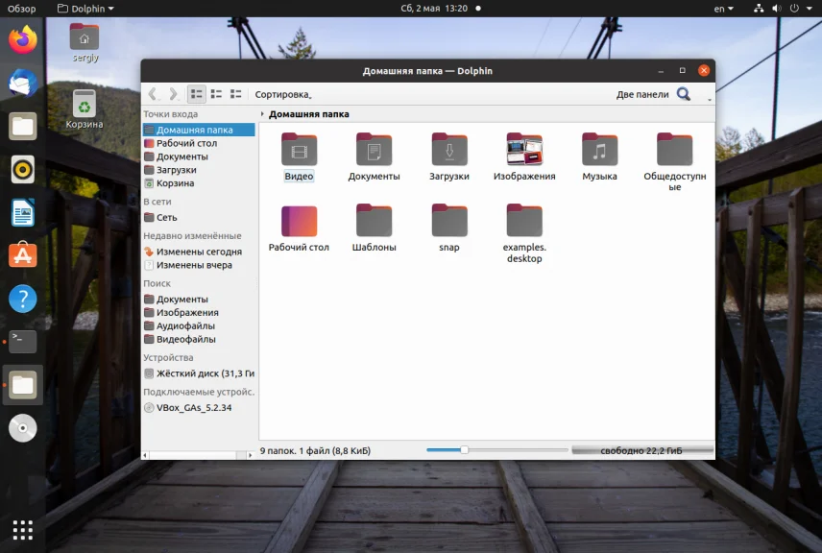Switch to icons view mode
The height and width of the screenshot is (553, 822).
[x=197, y=94]
